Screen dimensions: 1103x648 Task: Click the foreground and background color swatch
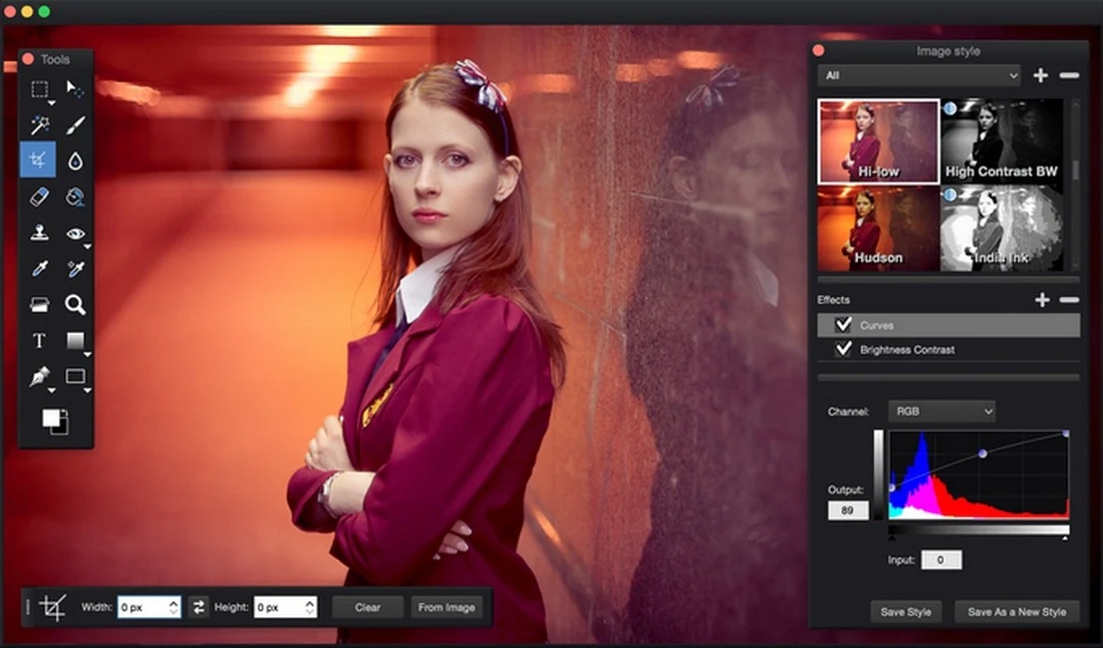[55, 421]
